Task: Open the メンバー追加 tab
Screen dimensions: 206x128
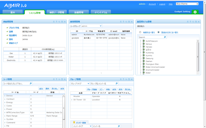Action: tap(79, 122)
